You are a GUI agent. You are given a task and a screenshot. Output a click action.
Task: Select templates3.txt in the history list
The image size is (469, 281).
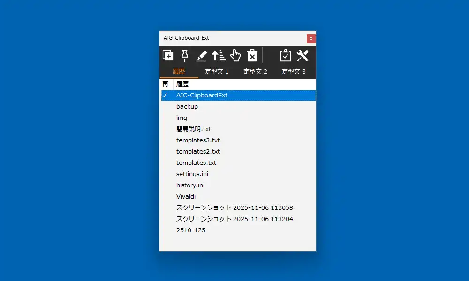pos(198,140)
